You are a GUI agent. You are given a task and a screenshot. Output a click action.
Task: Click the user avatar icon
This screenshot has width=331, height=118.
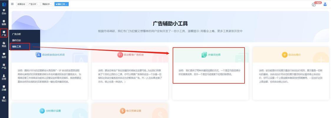click(325, 4)
